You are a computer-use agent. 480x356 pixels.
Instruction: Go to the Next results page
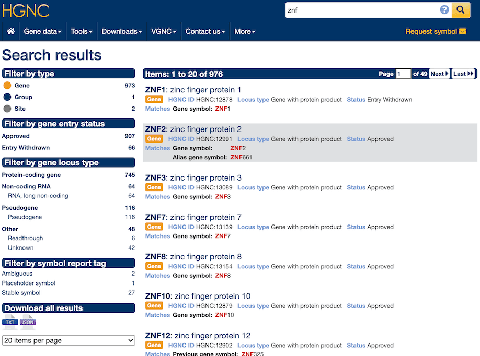[x=439, y=74]
